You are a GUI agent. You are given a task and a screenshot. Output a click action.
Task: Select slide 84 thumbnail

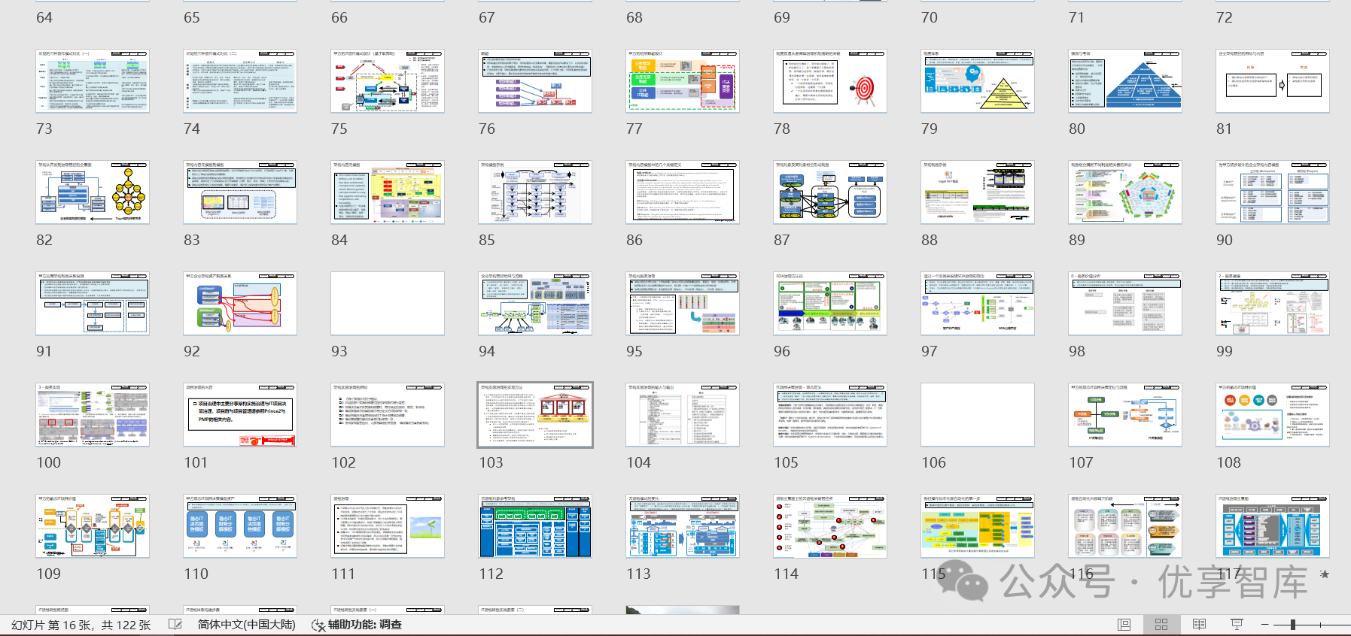click(388, 192)
